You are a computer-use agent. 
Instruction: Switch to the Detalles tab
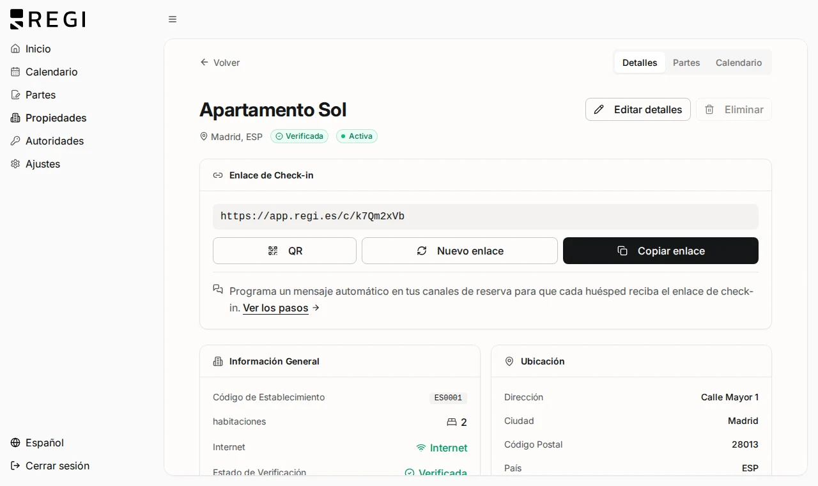point(640,63)
